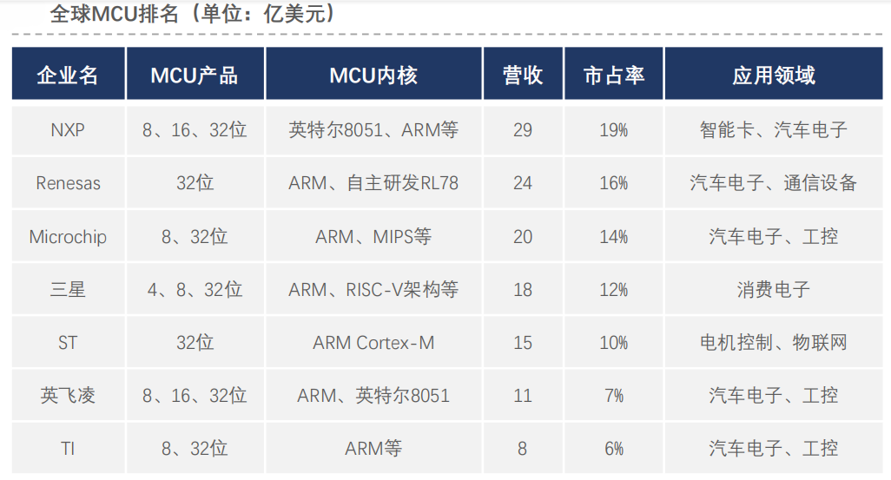Click revenue value 24
The width and height of the screenshot is (891, 480).
point(523,183)
